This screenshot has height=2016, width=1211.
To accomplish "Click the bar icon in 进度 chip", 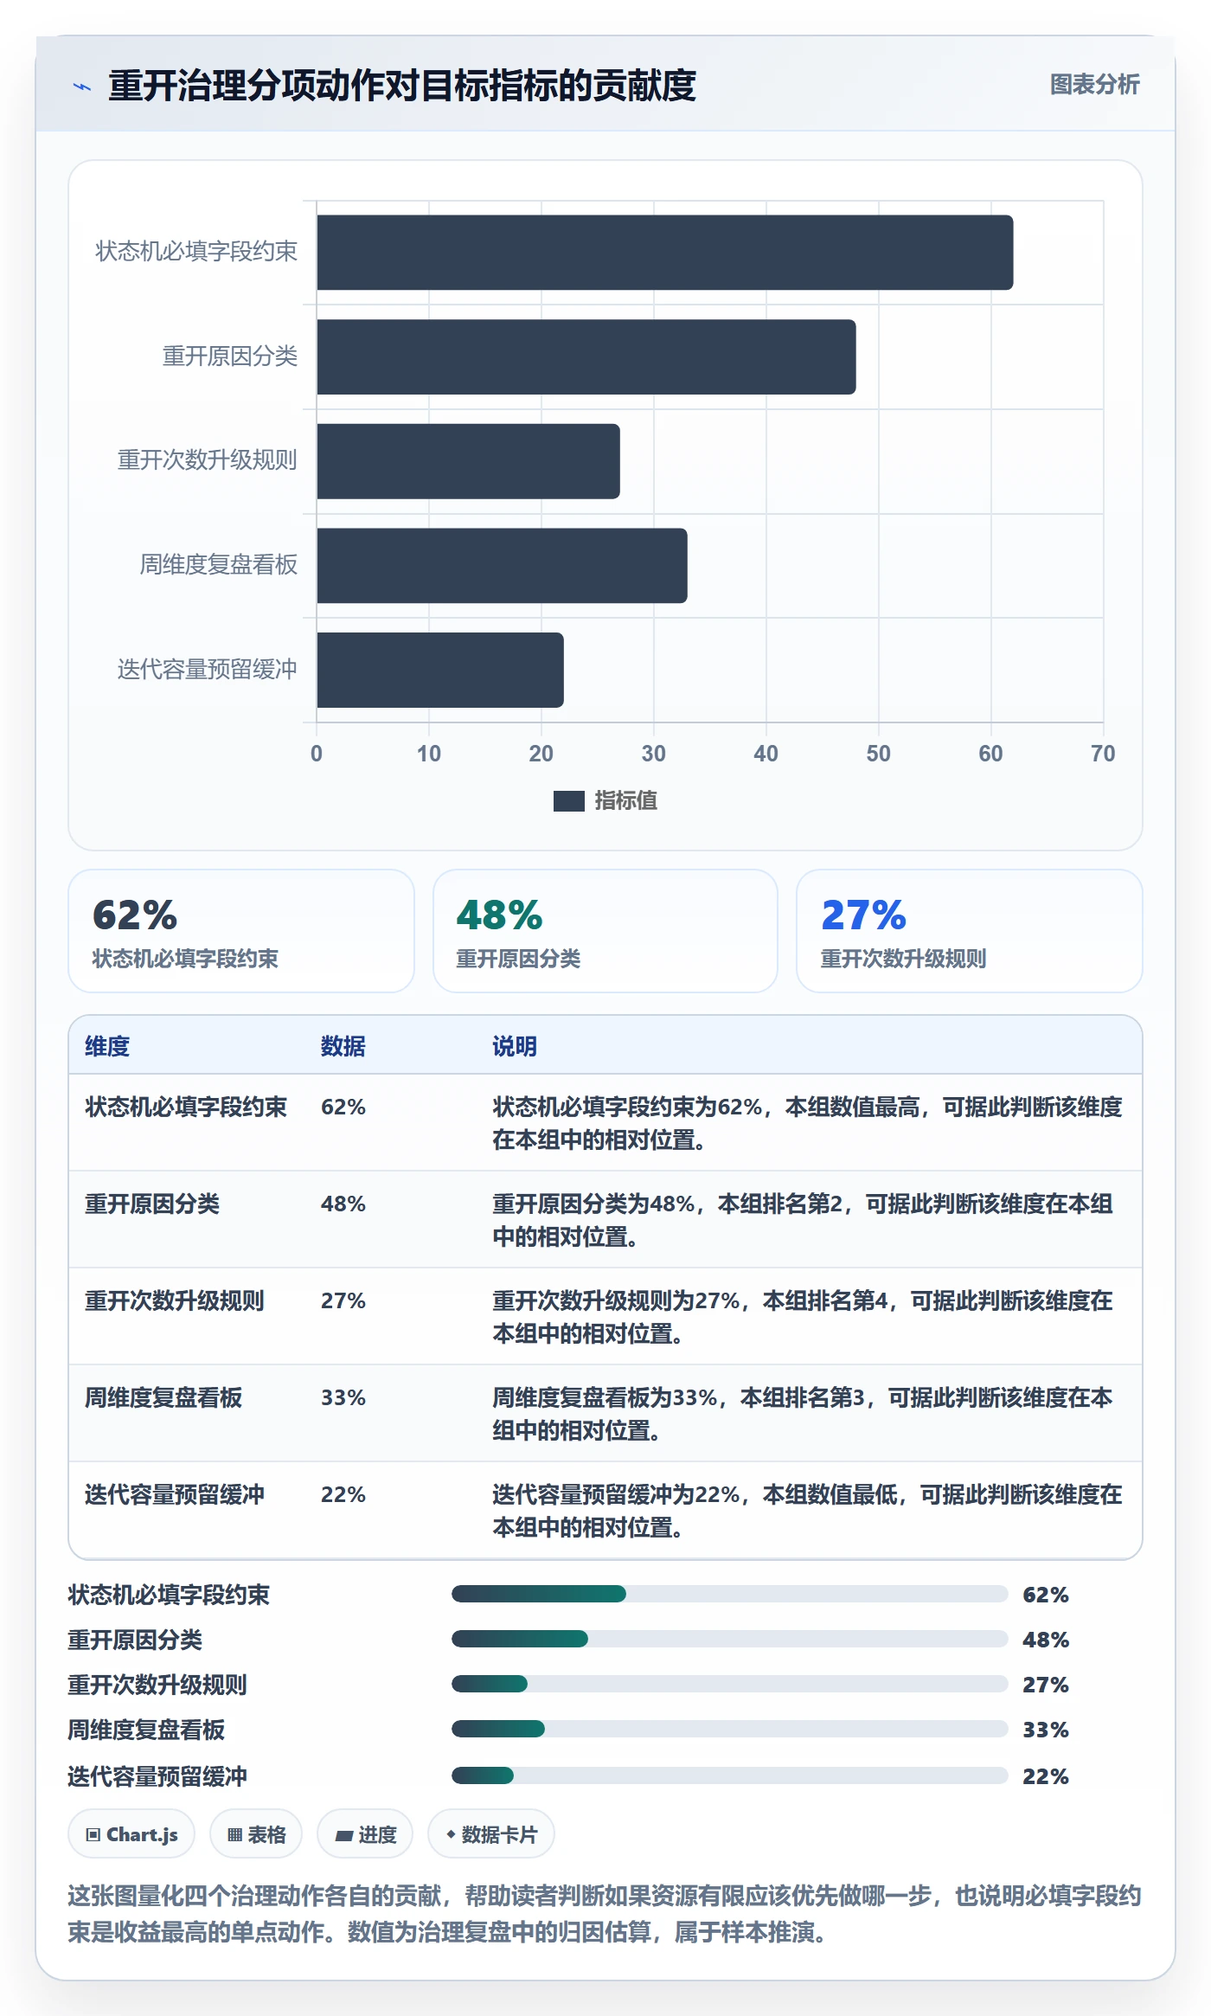I will pos(344,1836).
